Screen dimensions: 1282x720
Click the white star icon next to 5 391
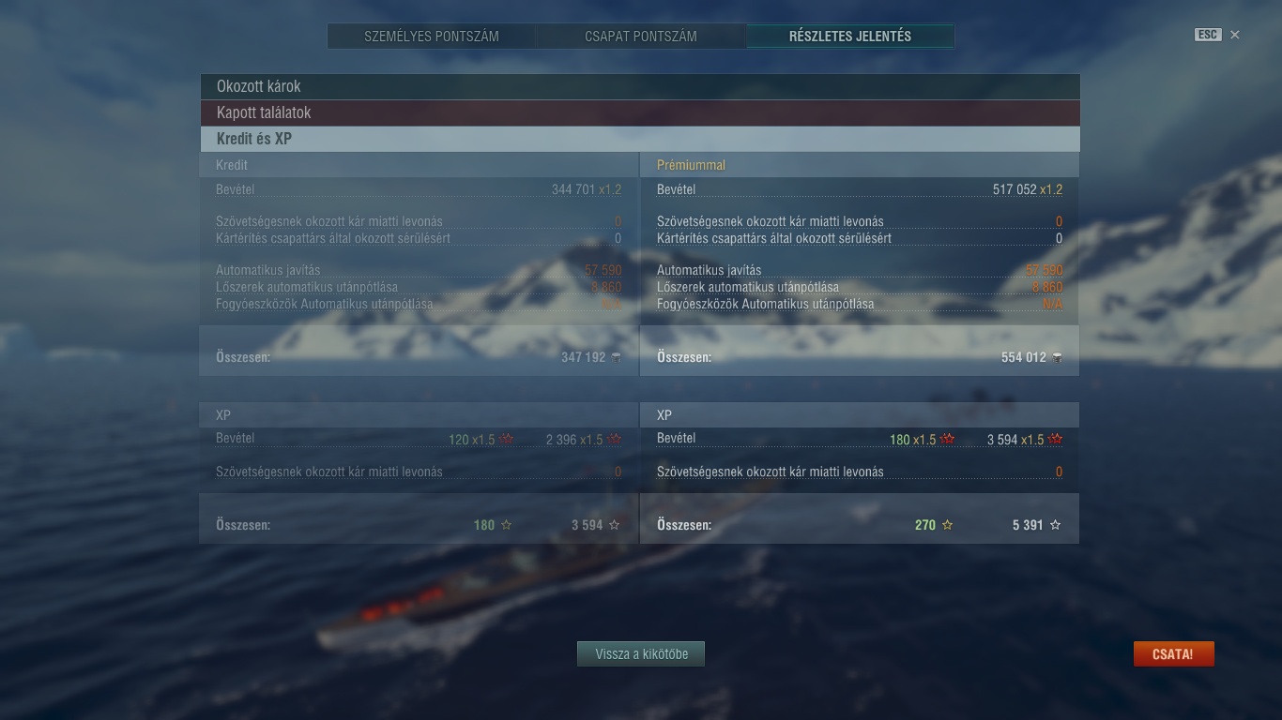point(1055,525)
